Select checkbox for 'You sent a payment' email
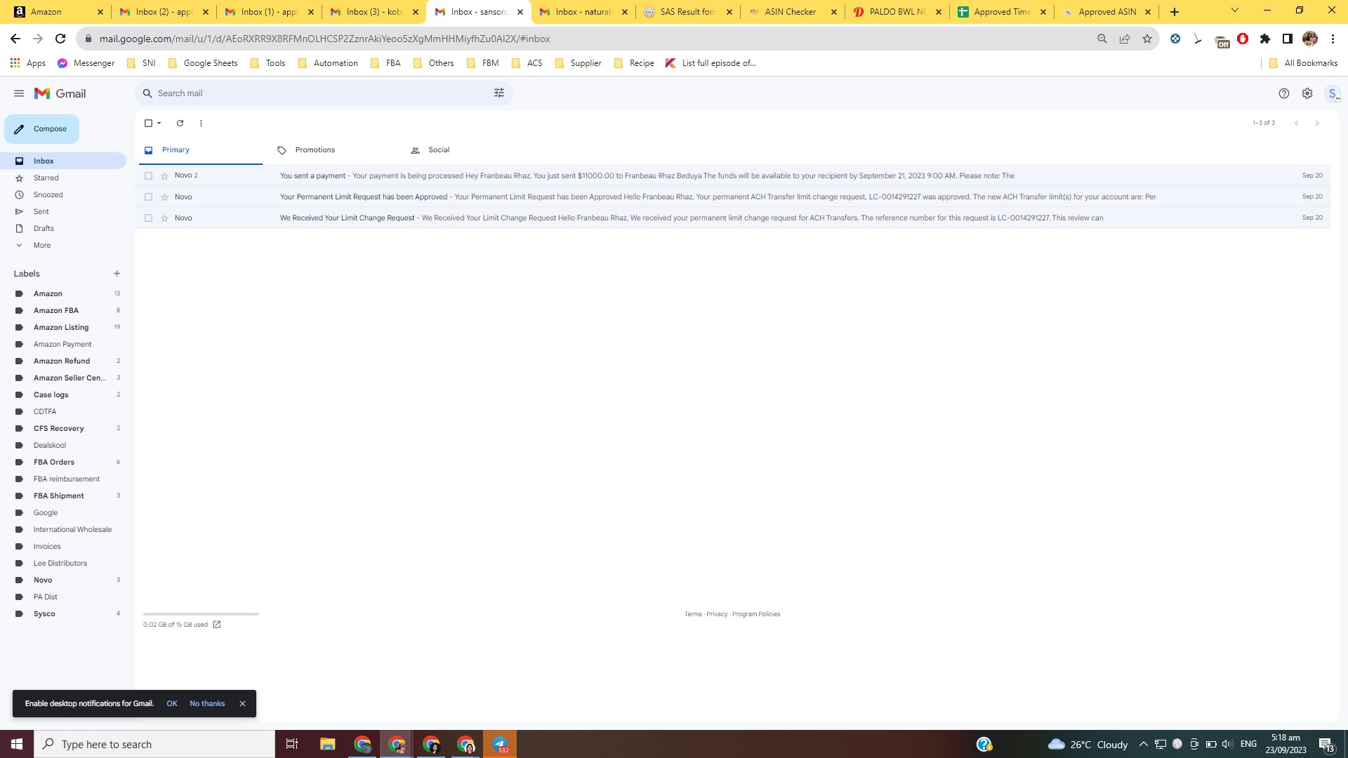This screenshot has width=1348, height=758. (x=148, y=175)
